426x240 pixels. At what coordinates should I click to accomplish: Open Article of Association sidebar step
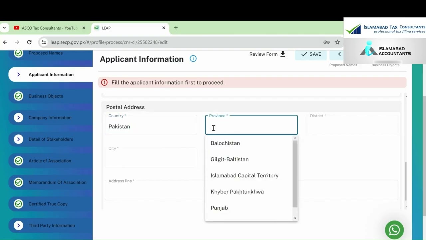[x=50, y=161]
